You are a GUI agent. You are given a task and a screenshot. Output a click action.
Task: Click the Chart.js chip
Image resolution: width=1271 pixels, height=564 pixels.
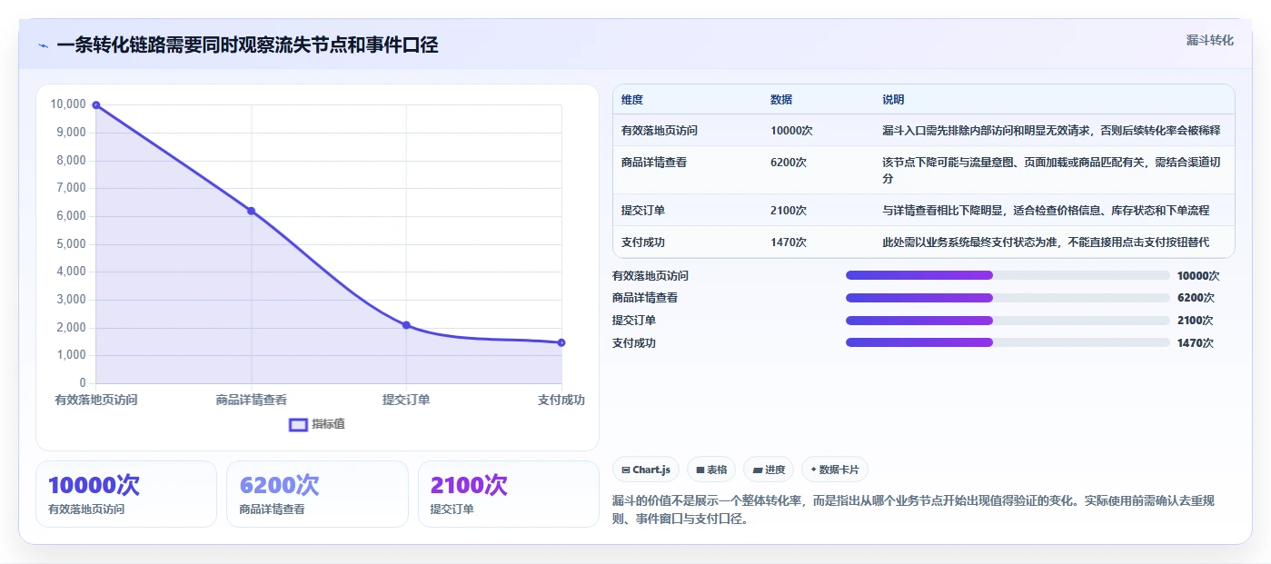pos(646,470)
